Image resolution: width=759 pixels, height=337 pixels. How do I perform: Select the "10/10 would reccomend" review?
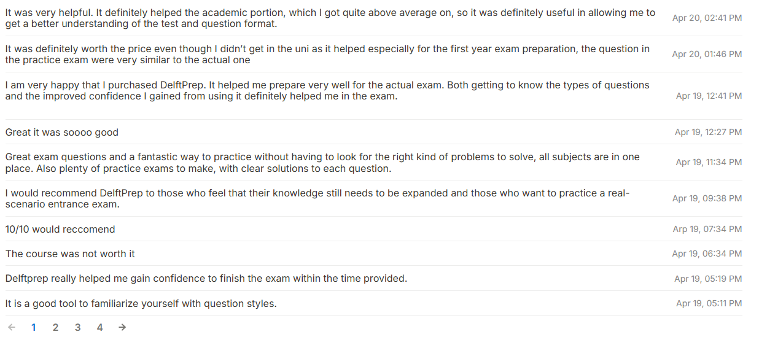pos(60,230)
